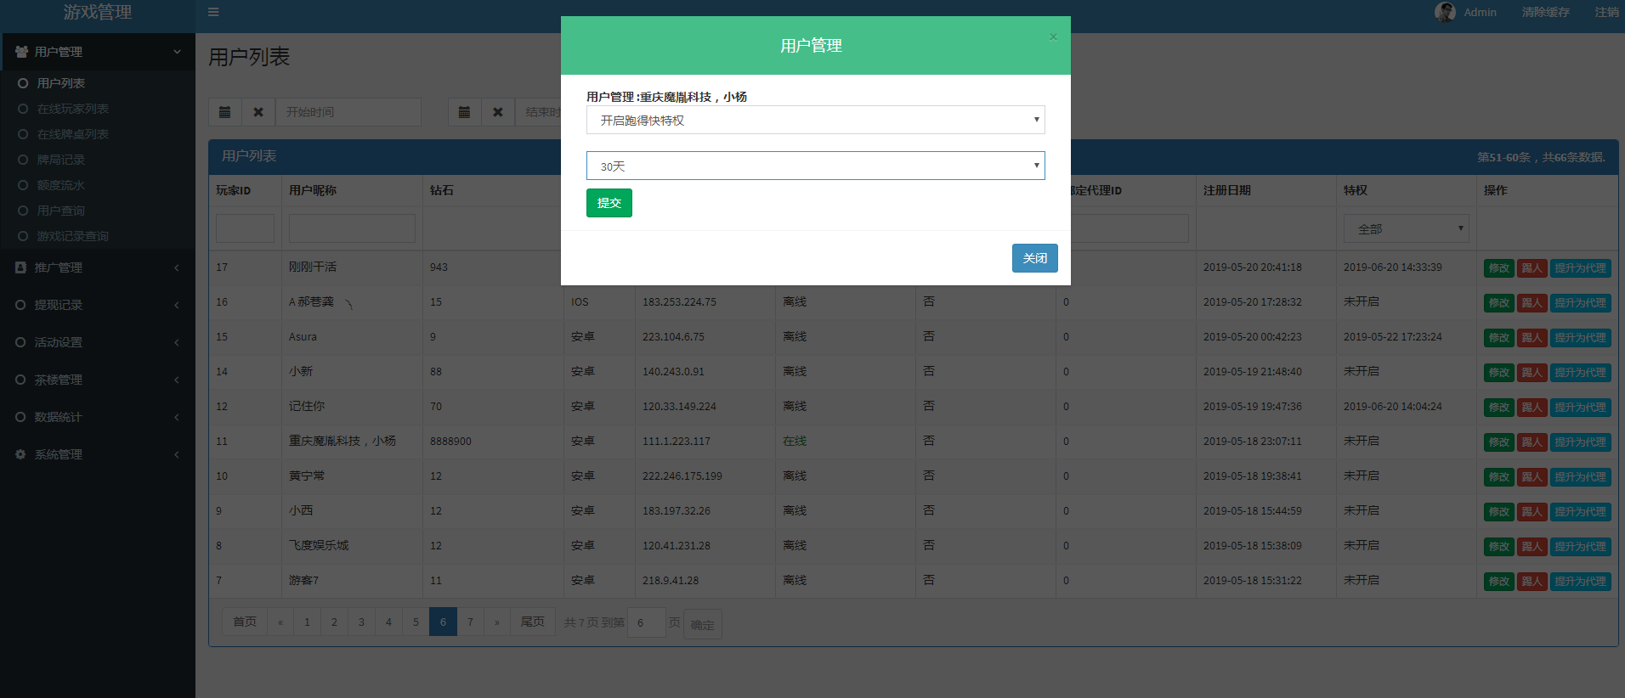This screenshot has width=1625, height=698.
Task: Click the Admin avatar icon
Action: click(1444, 12)
